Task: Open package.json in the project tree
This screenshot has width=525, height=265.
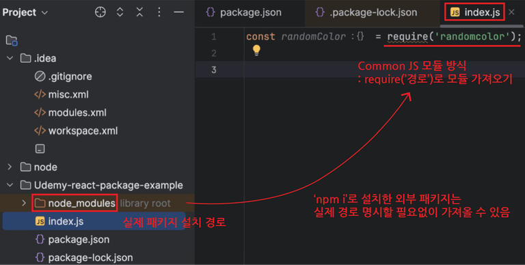Action: (79, 239)
